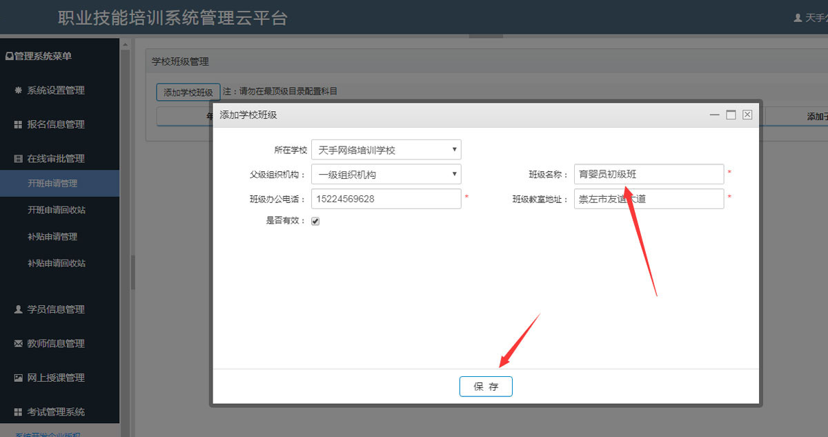Viewport: 828px width, 437px height.
Task: Click the envelope icon beside 教师信息管理
Action: 18,344
